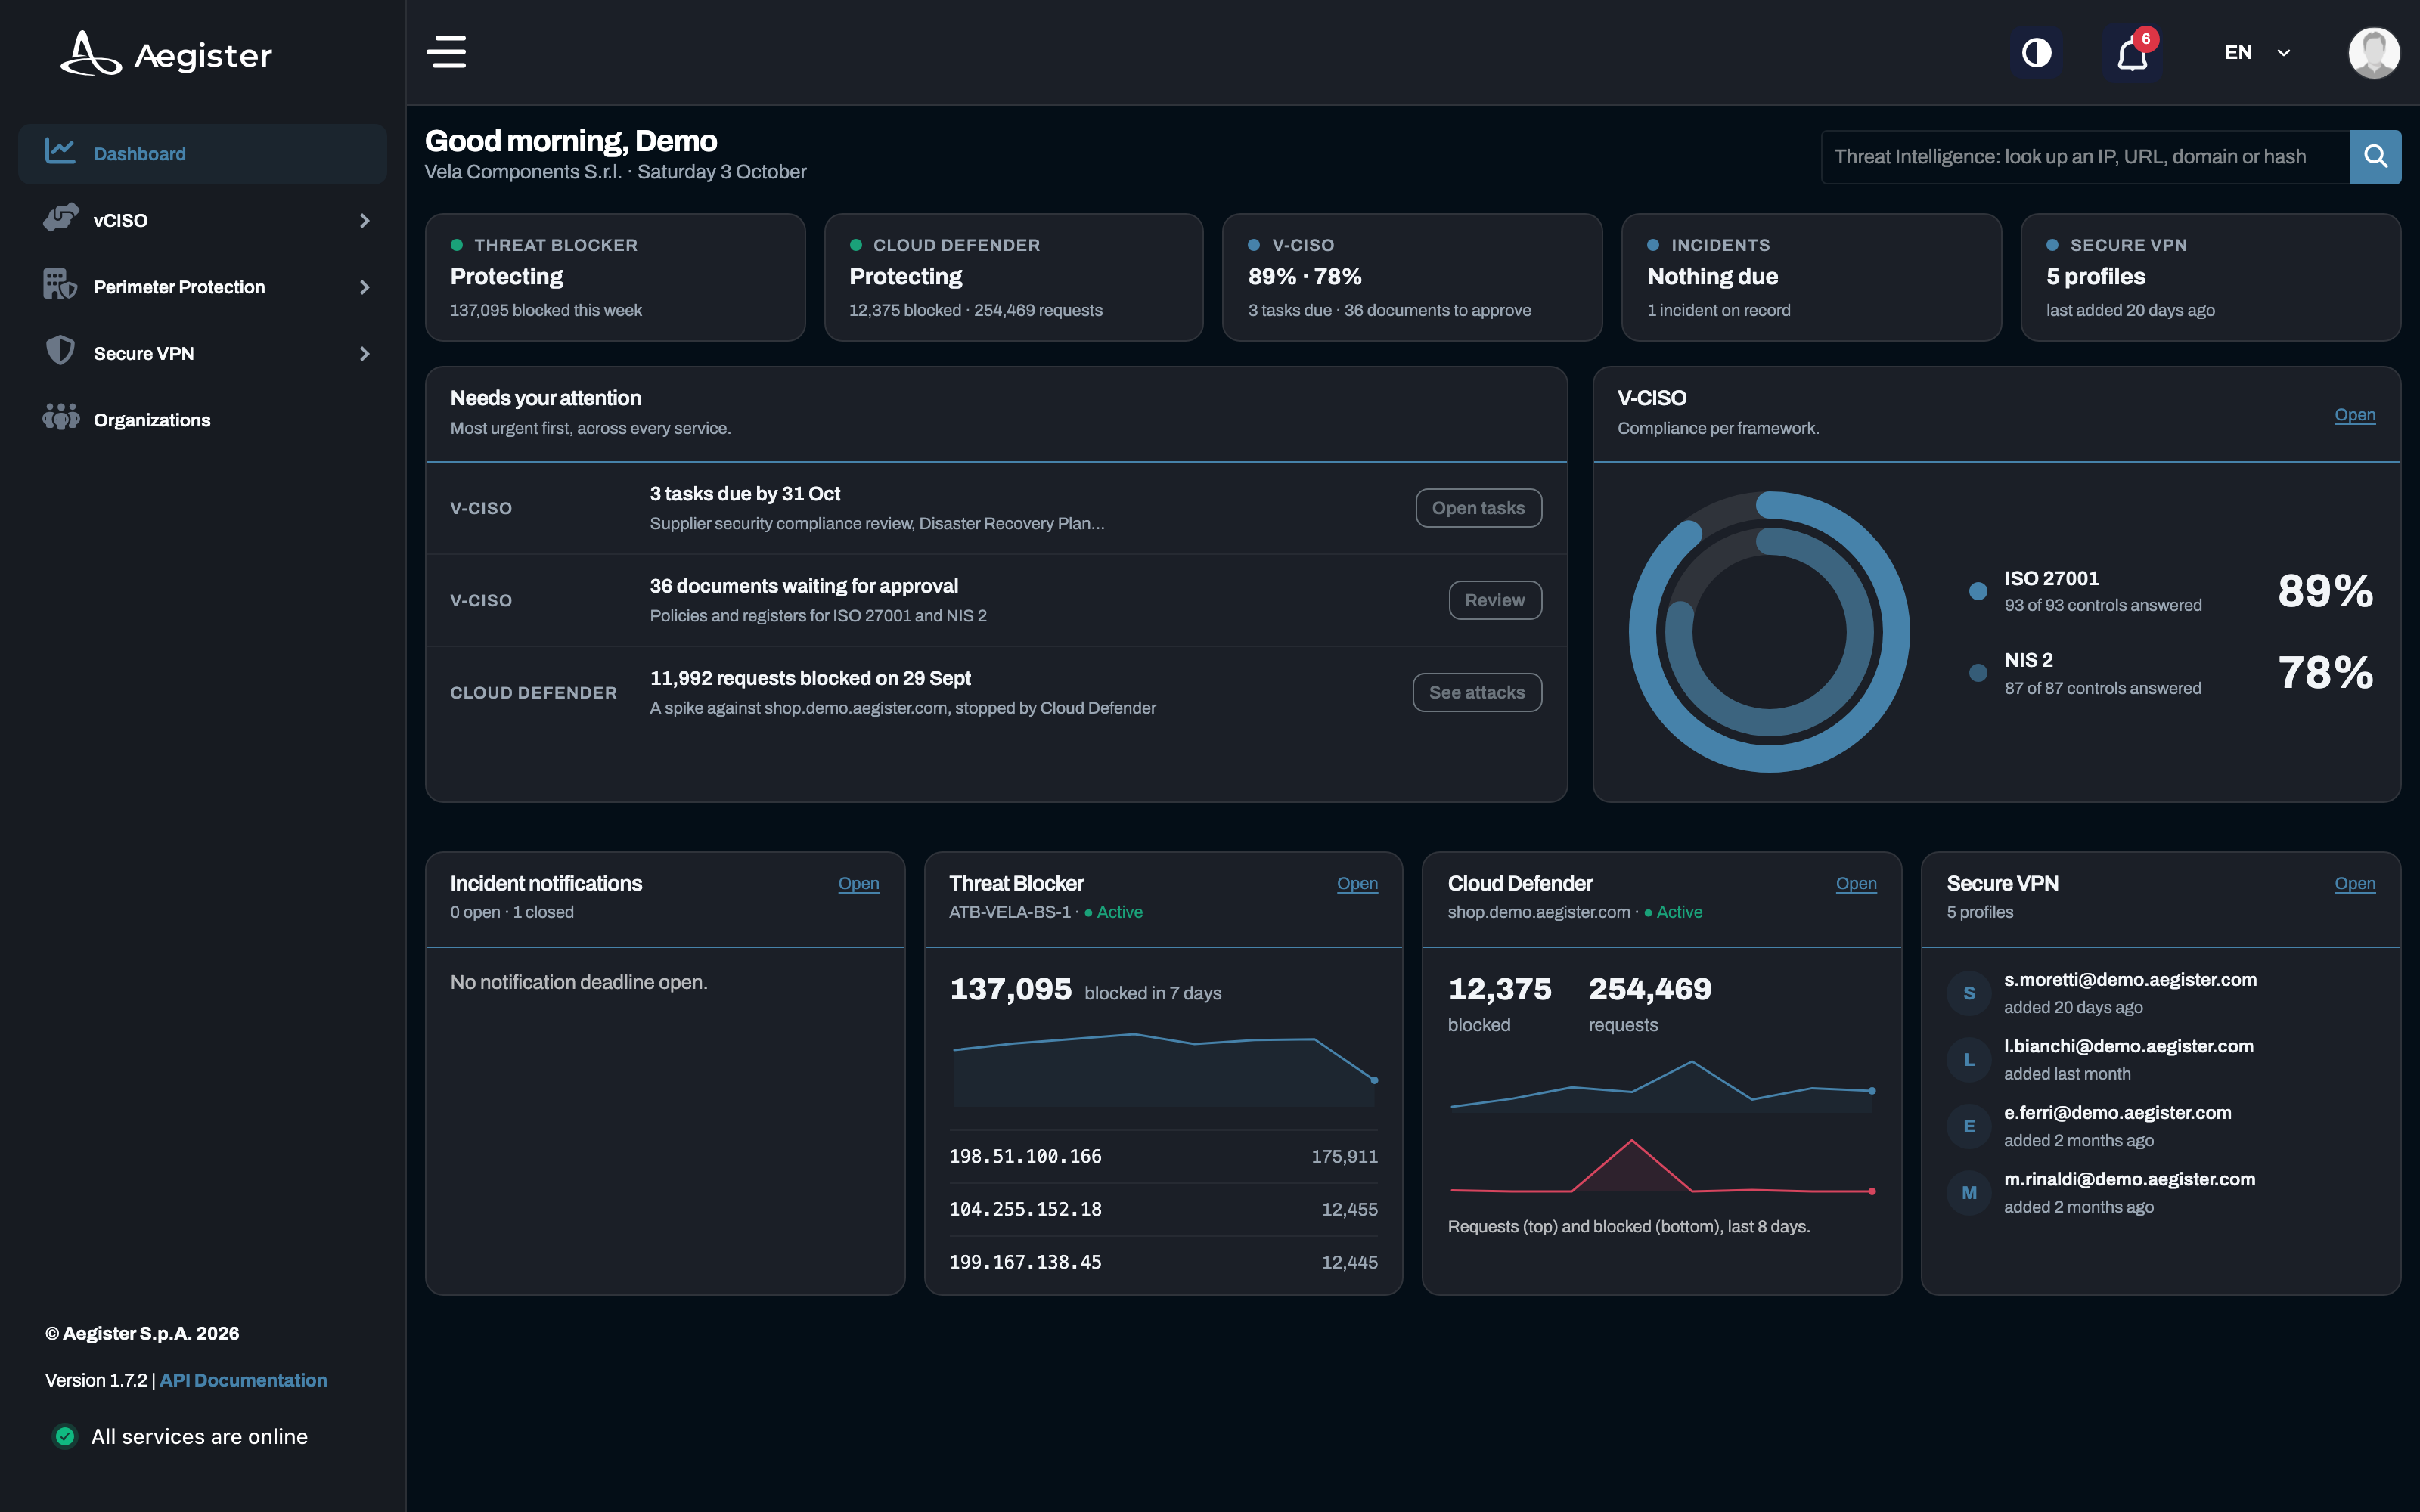Open the EN language dropdown
This screenshot has width=2420, height=1512.
[x=2257, y=52]
